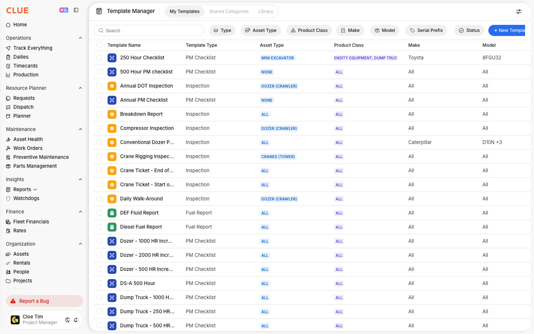Switch to My Templates tab

pos(185,12)
